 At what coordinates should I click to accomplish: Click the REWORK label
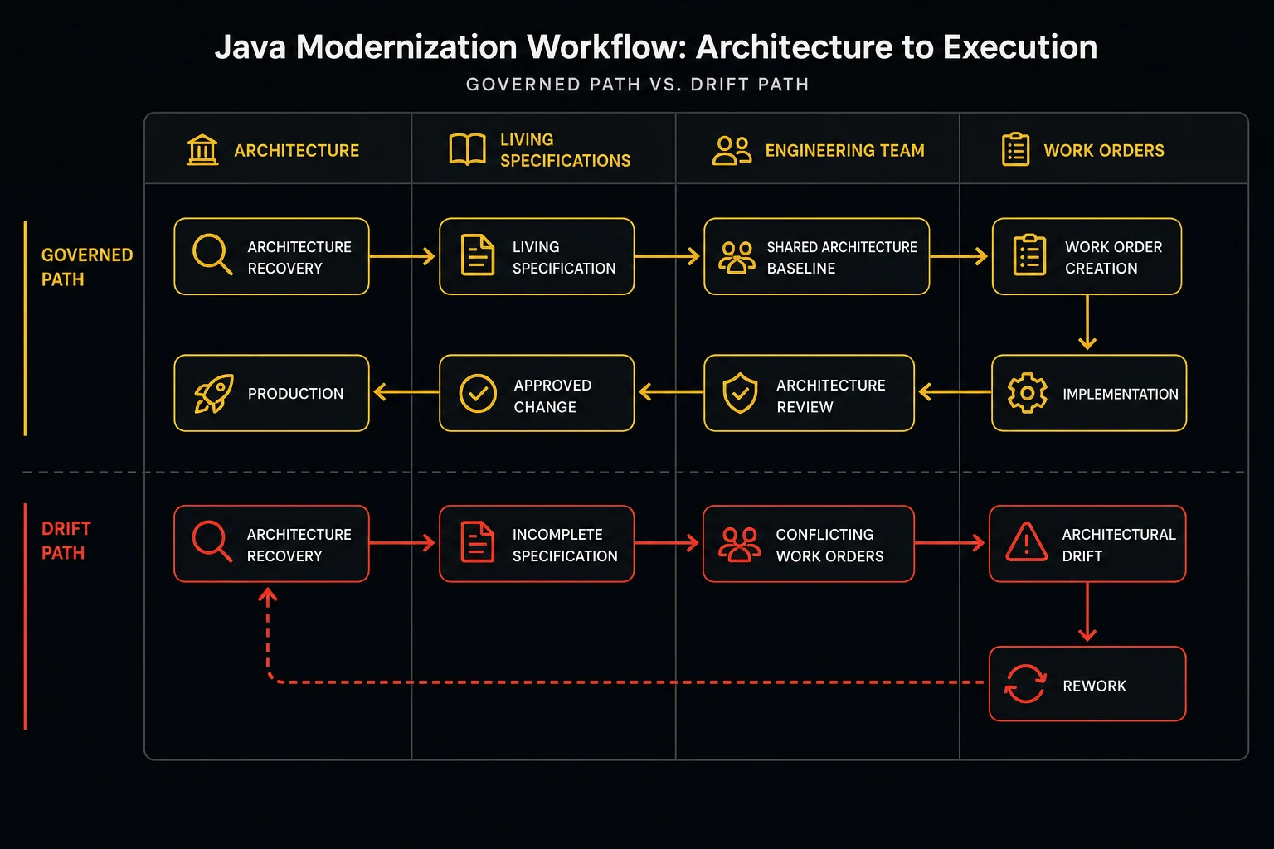1094,686
